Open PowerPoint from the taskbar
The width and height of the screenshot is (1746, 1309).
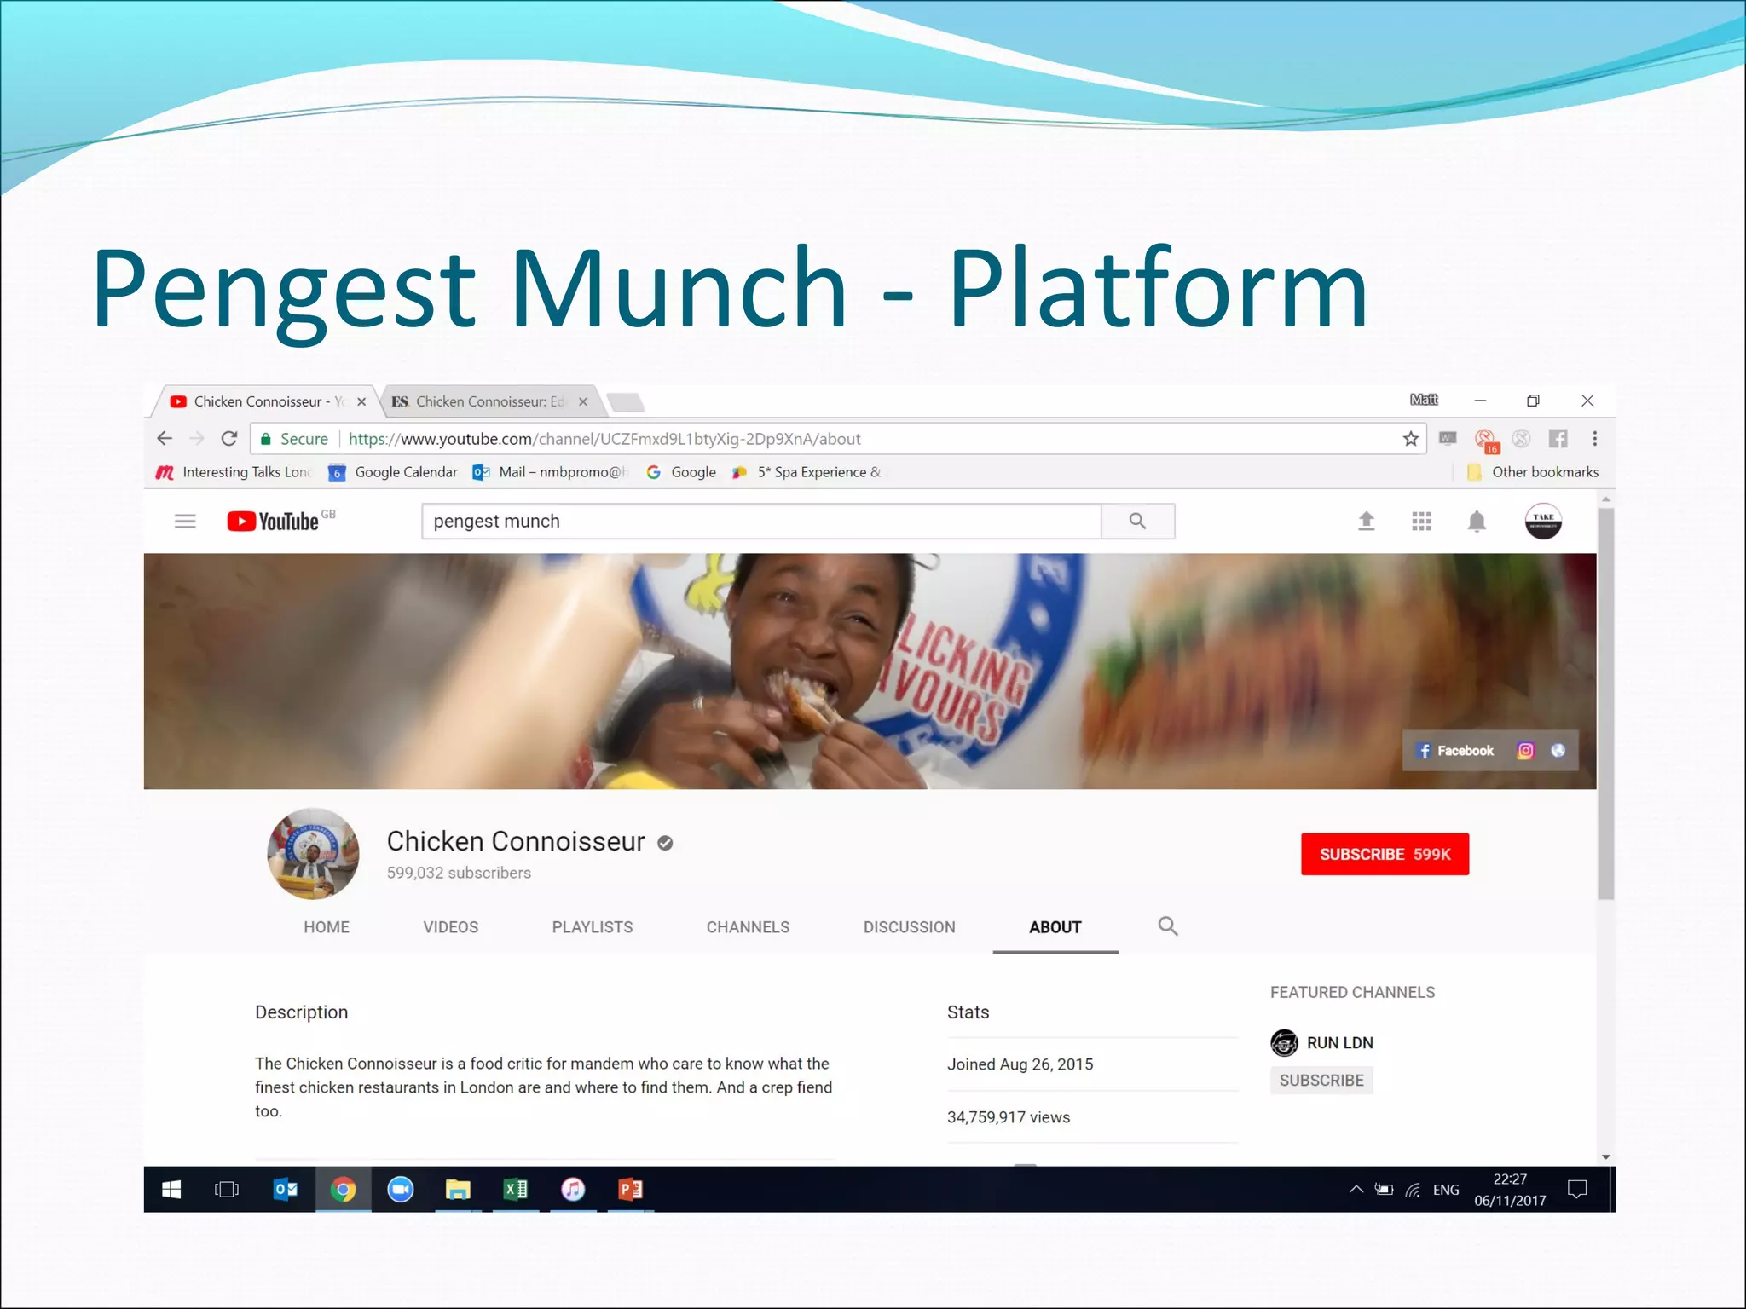pos(631,1190)
